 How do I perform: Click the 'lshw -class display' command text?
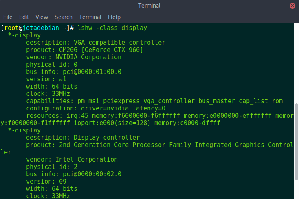tap(112, 28)
